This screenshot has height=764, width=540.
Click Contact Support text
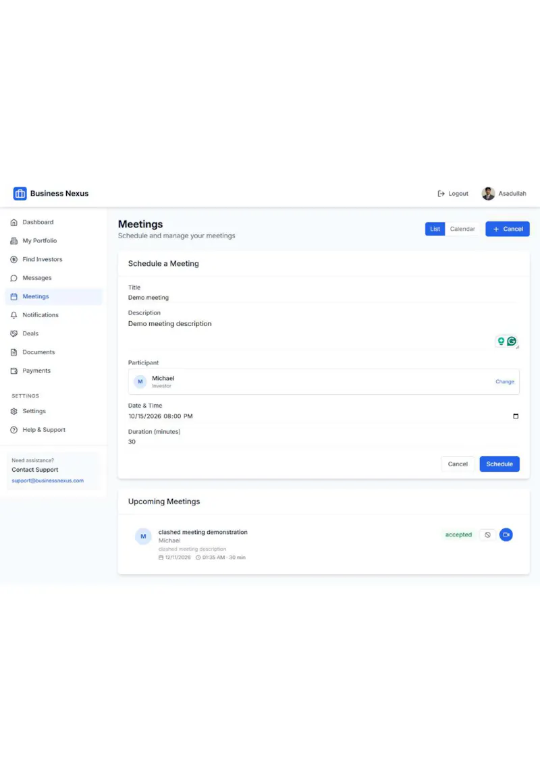35,470
